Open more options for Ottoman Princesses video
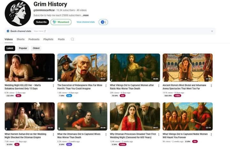The image size is (230, 150). 158,134
